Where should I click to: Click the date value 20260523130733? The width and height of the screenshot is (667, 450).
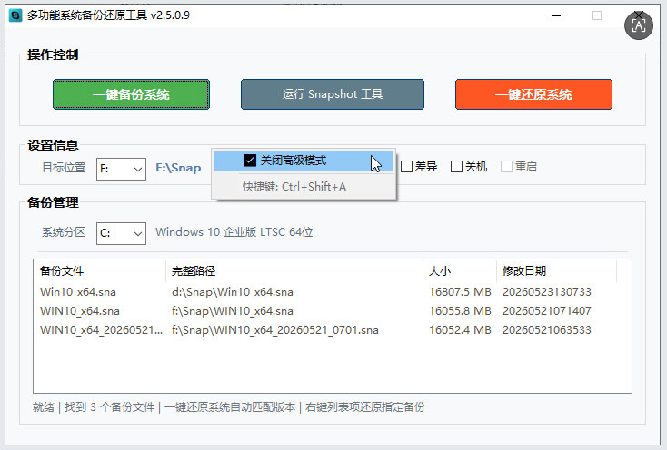[547, 292]
